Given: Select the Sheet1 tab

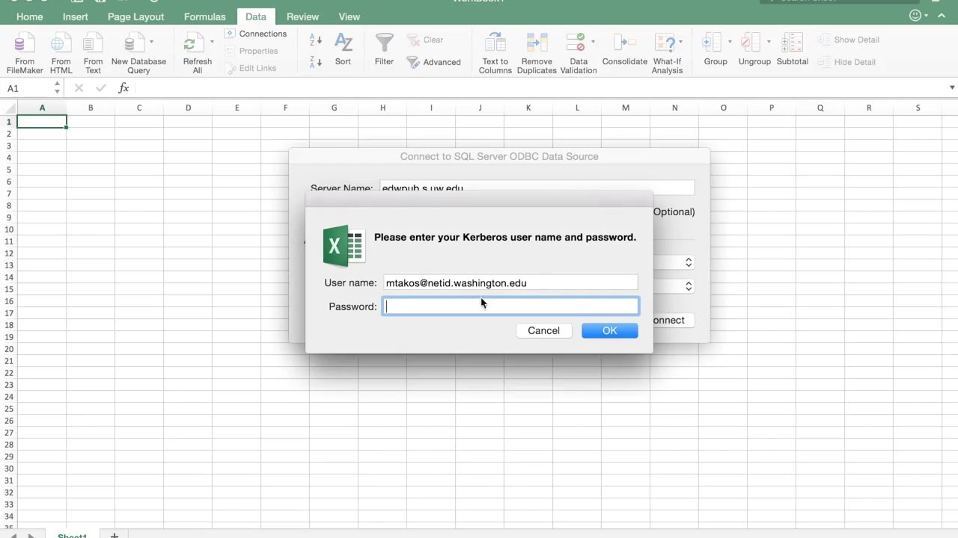Looking at the screenshot, I should 73,535.
